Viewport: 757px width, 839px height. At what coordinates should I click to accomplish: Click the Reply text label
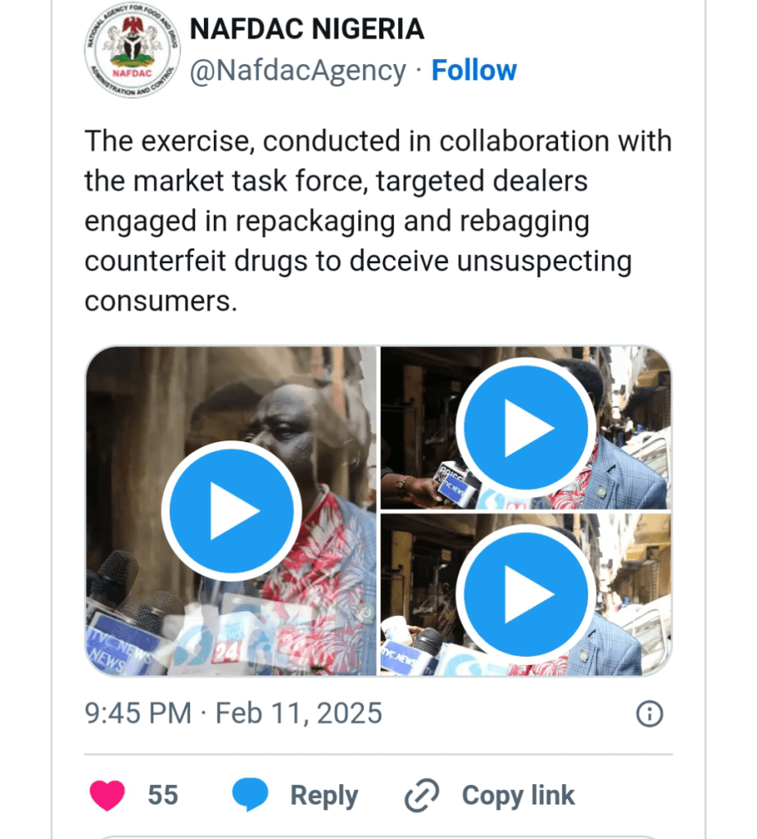pyautogui.click(x=324, y=796)
